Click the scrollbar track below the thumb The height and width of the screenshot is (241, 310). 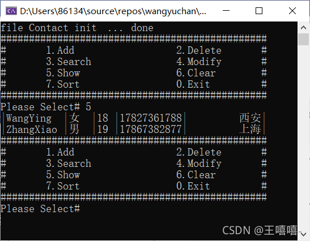[x=303, y=137]
